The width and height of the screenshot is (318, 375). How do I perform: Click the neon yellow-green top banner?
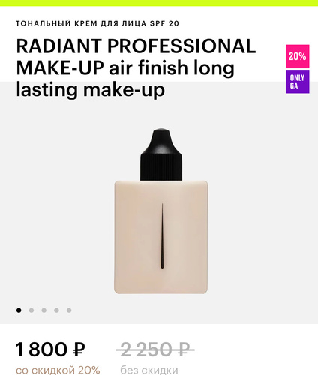pos(159,3)
